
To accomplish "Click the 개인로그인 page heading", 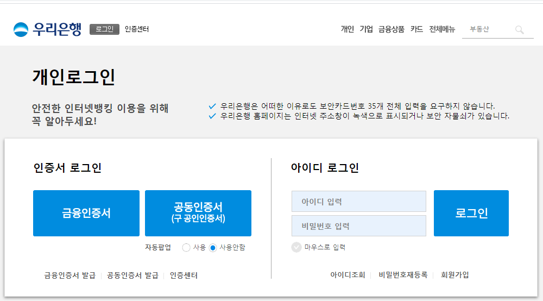I will point(74,77).
